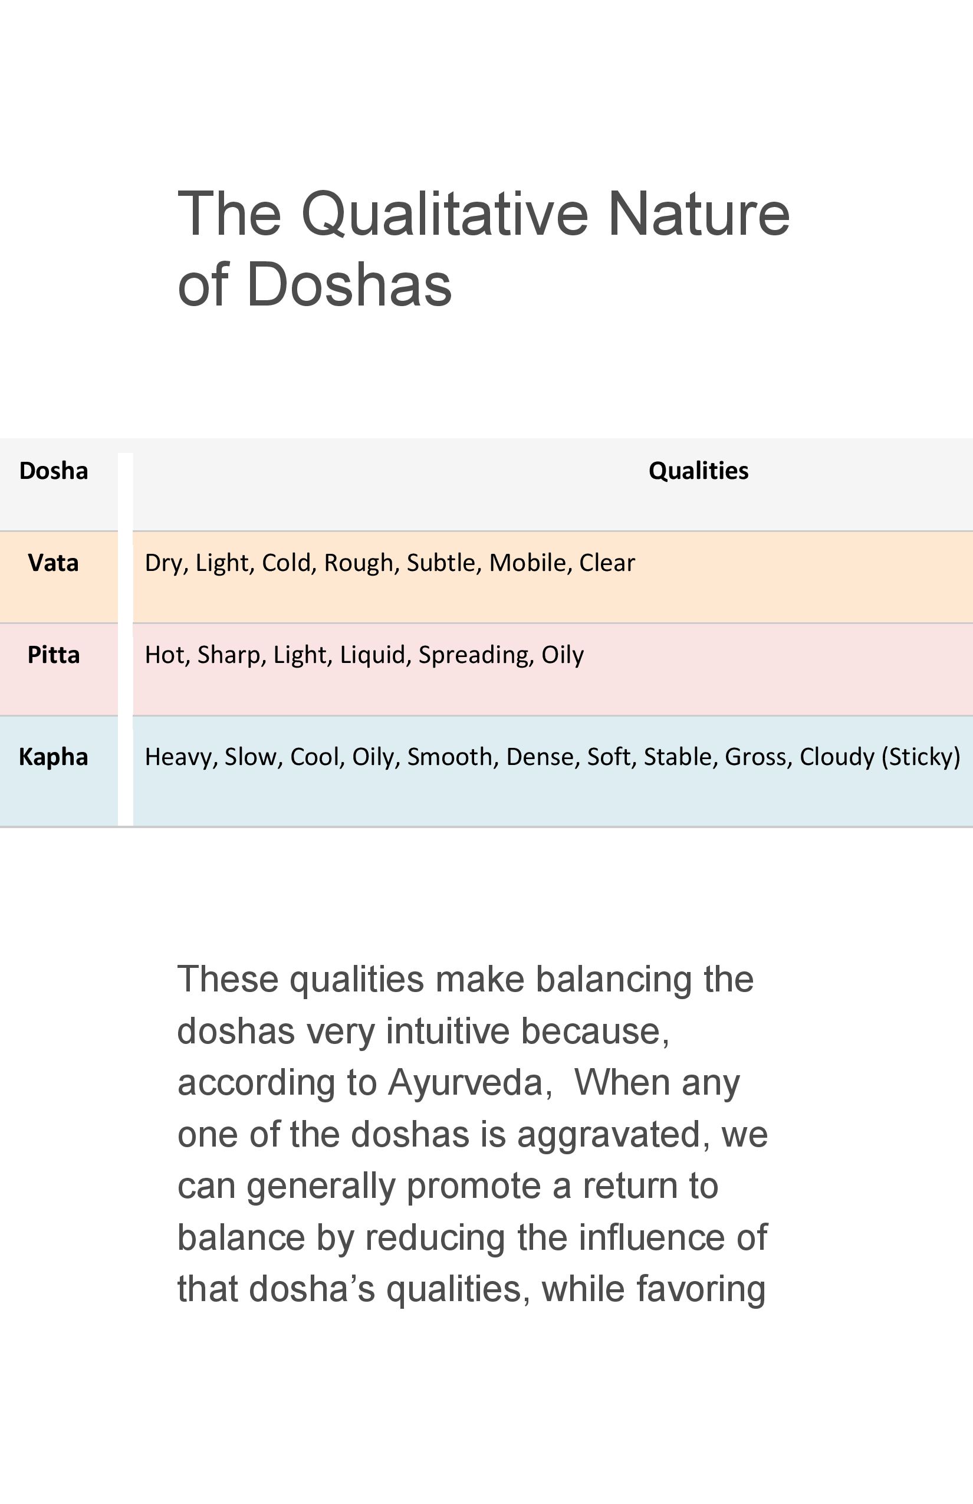The width and height of the screenshot is (973, 1504).
Task: Select the Pitta qualities 'Hot, Sharp' text
Action: [203, 655]
